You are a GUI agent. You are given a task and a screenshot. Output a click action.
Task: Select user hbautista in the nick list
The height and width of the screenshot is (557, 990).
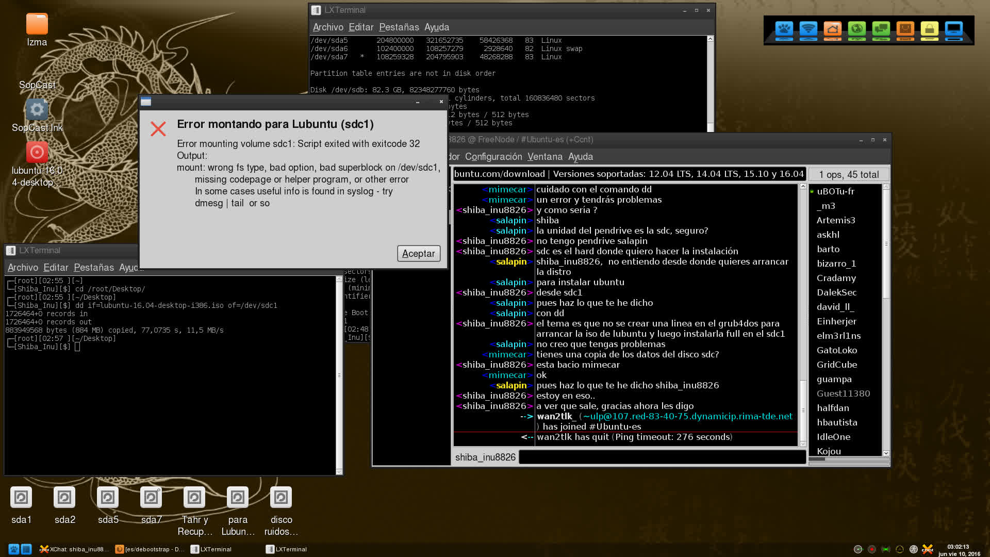point(837,422)
